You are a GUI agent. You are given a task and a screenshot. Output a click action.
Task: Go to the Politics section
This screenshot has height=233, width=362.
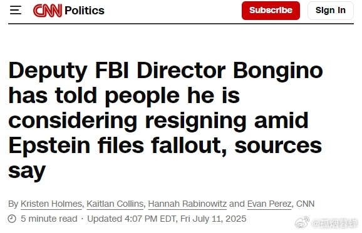click(x=85, y=11)
